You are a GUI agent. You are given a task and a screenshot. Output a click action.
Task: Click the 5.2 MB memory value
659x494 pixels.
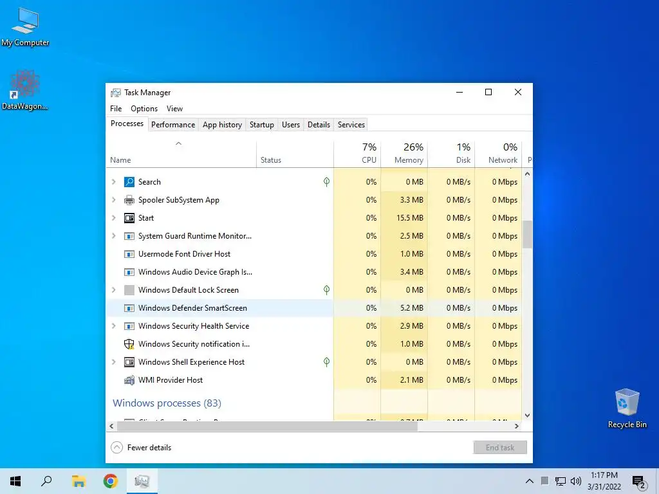(x=411, y=308)
